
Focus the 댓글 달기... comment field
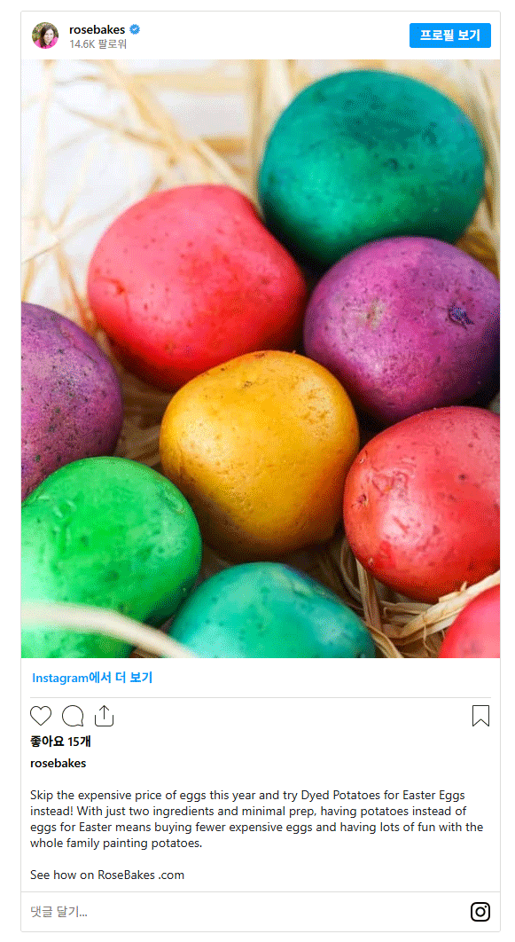tap(240, 911)
